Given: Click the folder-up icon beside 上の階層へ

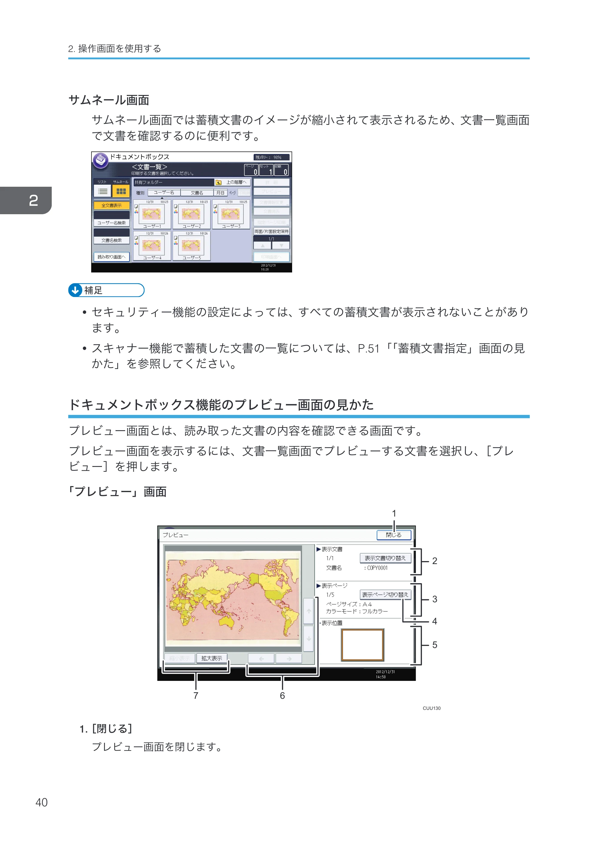Looking at the screenshot, I should tap(218, 183).
